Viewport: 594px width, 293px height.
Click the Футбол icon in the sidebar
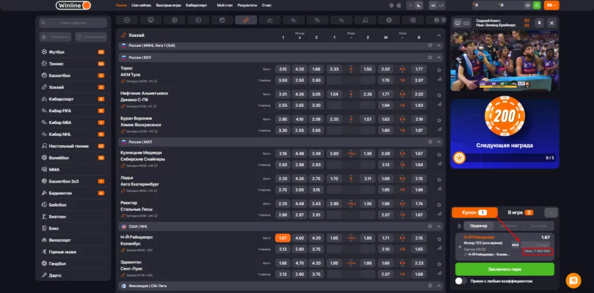click(44, 51)
